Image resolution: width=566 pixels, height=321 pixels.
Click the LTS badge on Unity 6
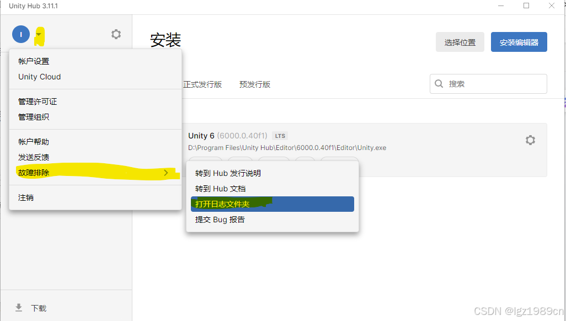click(280, 136)
